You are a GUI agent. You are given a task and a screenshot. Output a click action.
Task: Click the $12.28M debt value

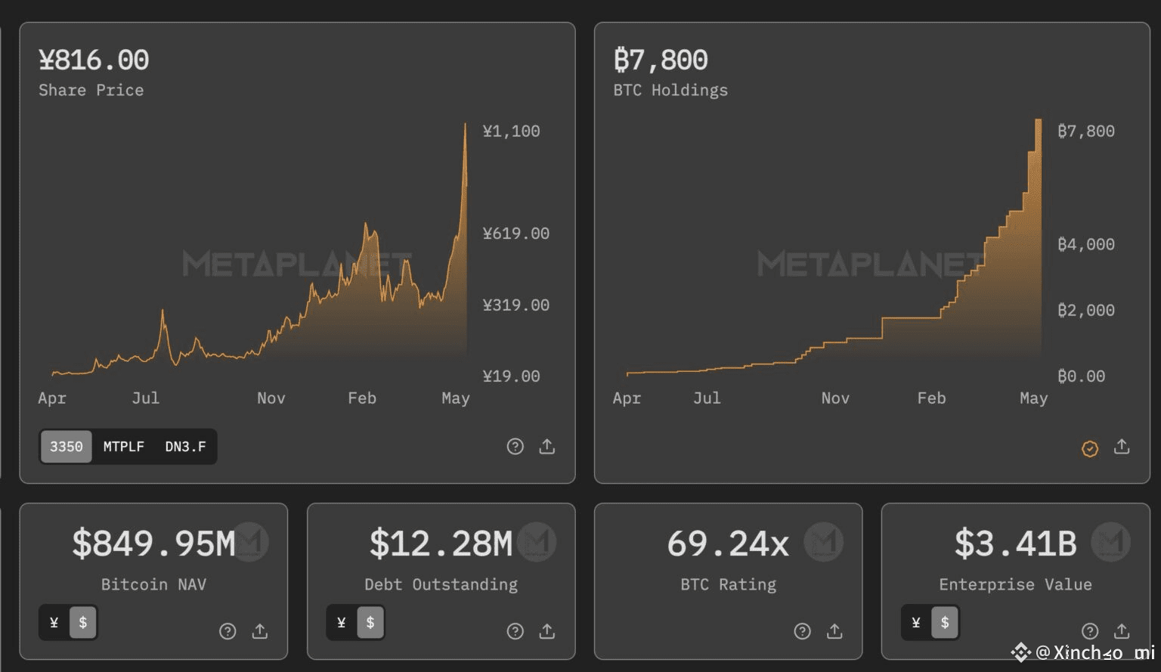pyautogui.click(x=441, y=543)
